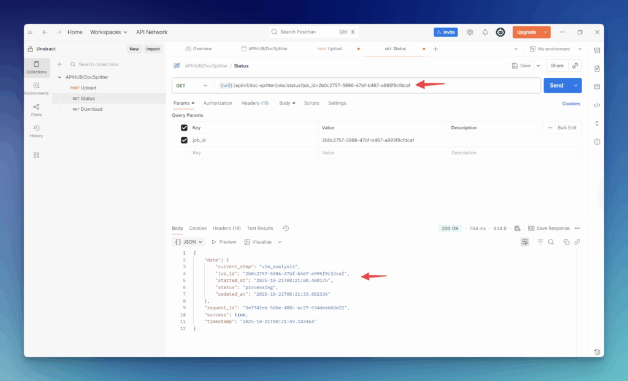Open the Environments sidebar icon

pos(36,89)
